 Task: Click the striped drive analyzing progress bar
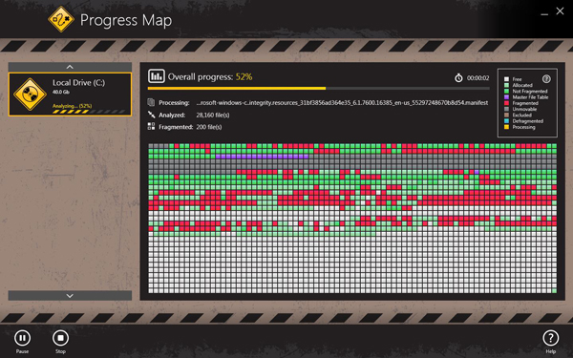89,112
